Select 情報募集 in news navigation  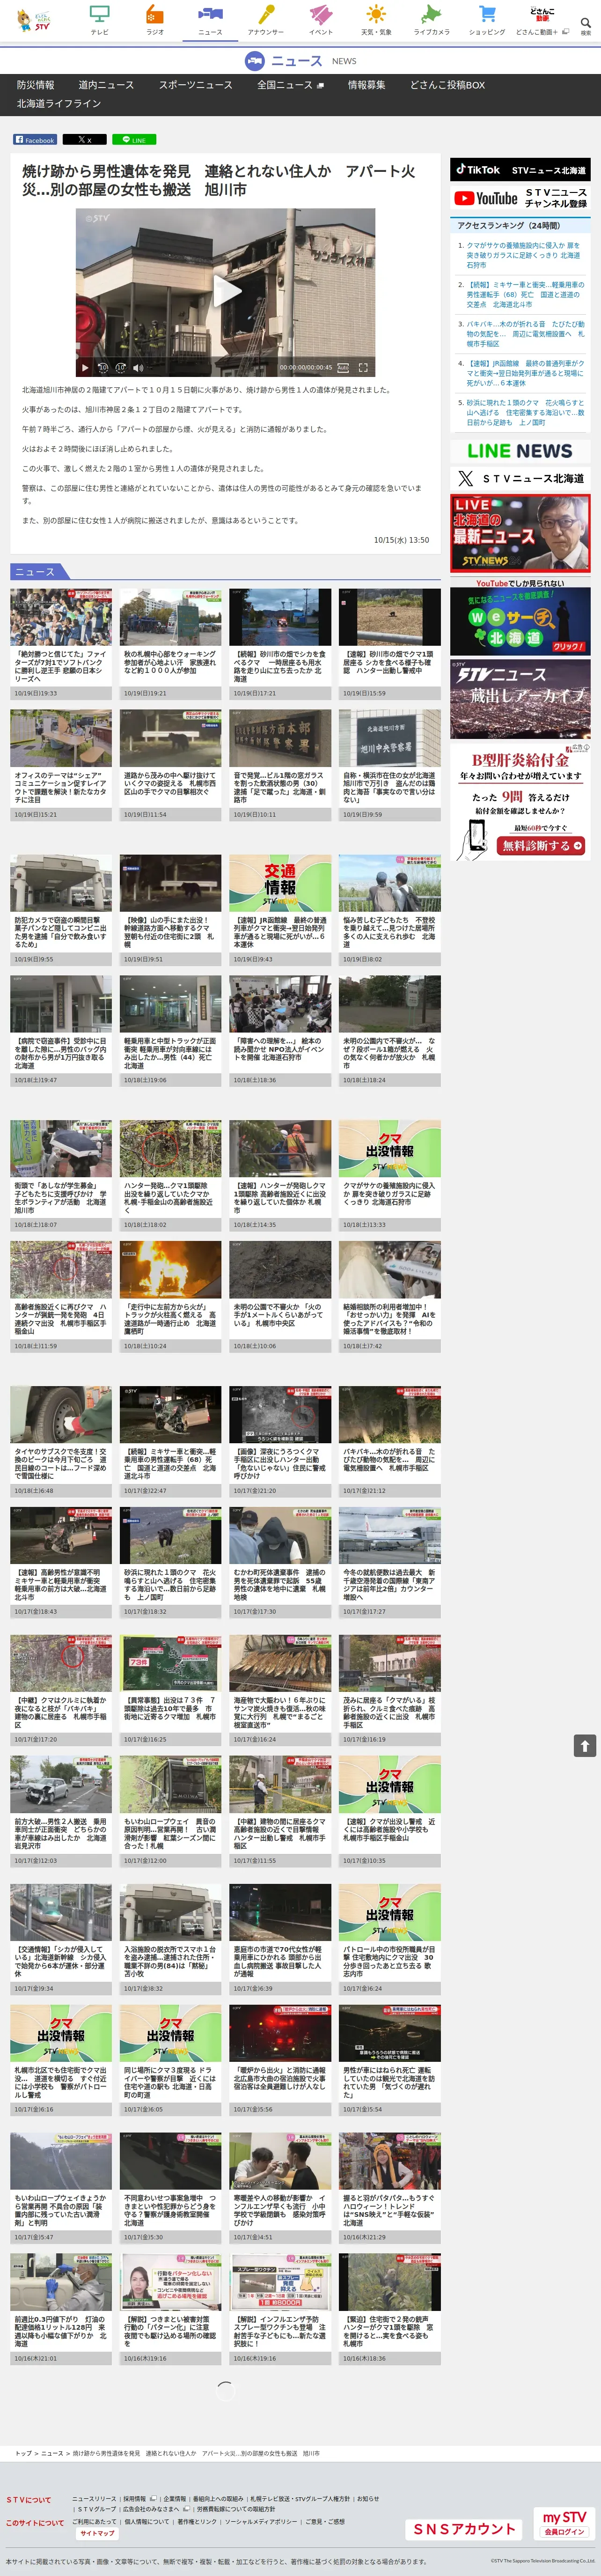point(366,85)
